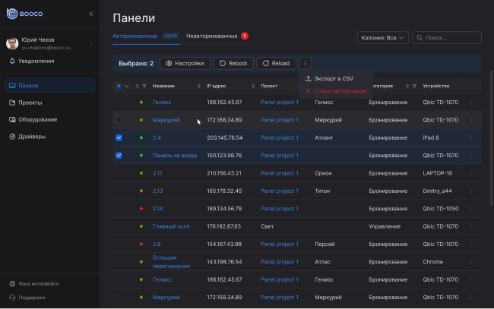Image resolution: width=494 pixels, height=309 pixels.
Task: Open the Драйверы section
Action: (32, 137)
